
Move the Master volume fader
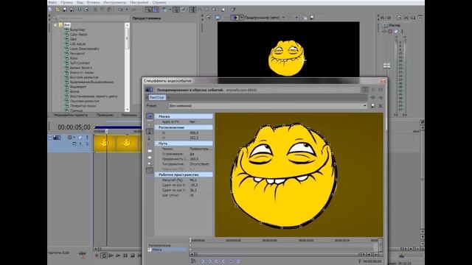click(386, 66)
